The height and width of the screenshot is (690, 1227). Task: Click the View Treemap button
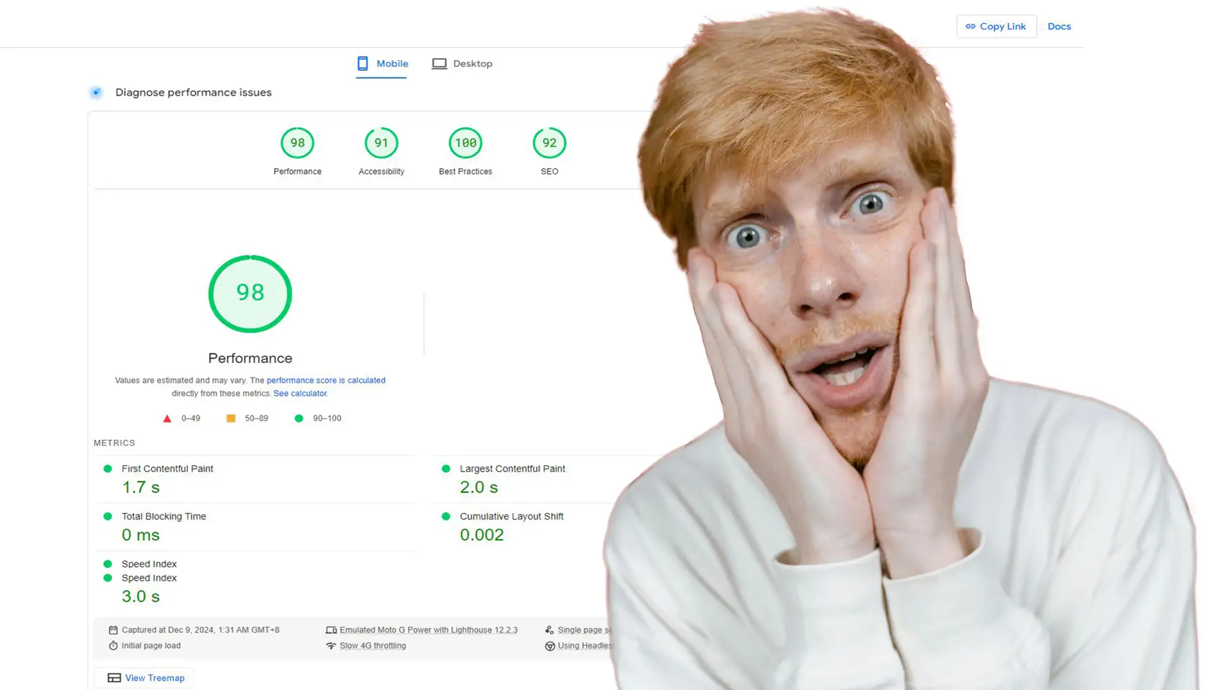click(x=146, y=678)
